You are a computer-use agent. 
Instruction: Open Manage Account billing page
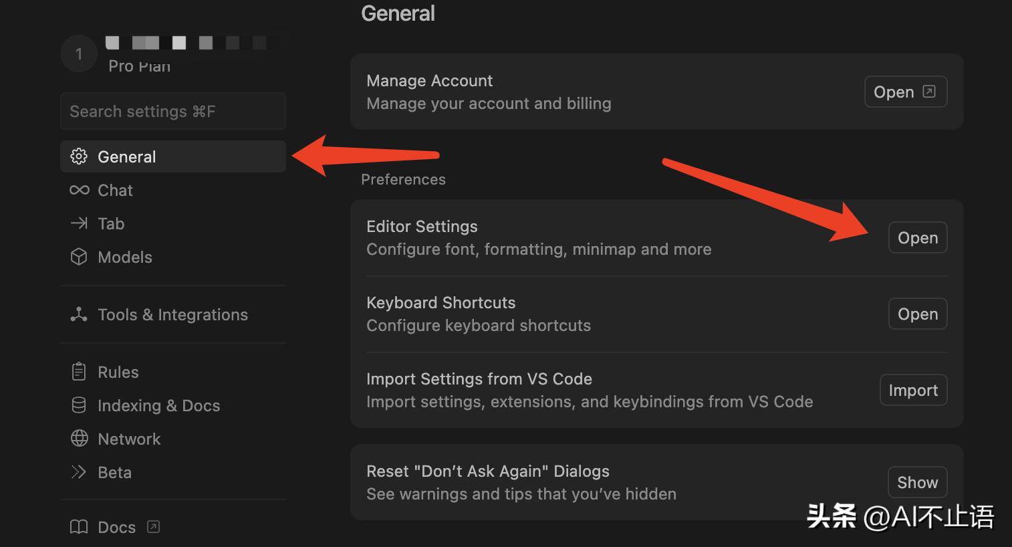point(905,92)
